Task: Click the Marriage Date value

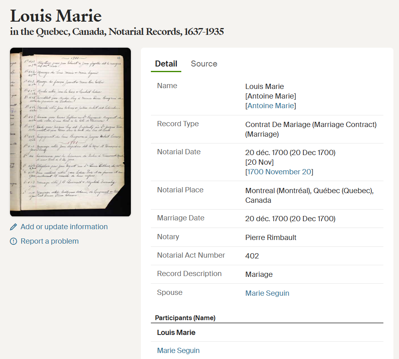Action: [x=291, y=219]
